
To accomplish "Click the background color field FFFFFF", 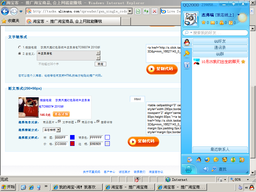I will pyautogui.click(x=96, y=138).
